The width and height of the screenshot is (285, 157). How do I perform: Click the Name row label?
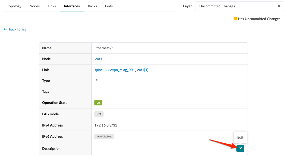tap(47, 48)
